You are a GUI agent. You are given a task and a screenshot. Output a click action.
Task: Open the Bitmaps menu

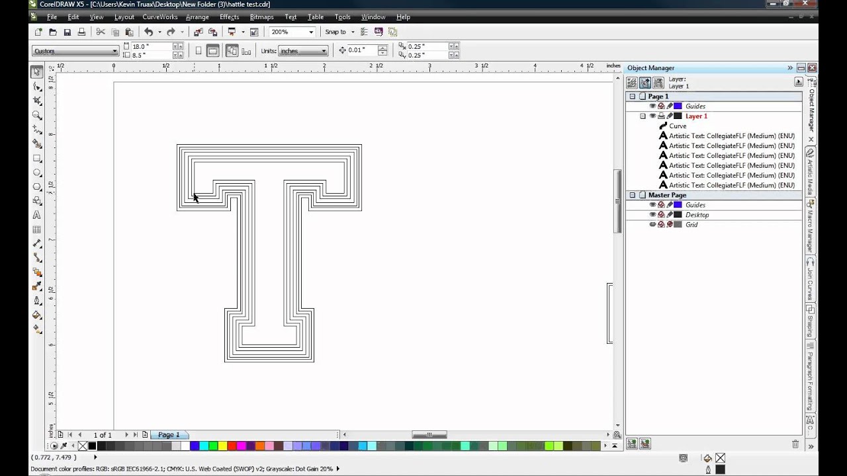click(x=262, y=17)
